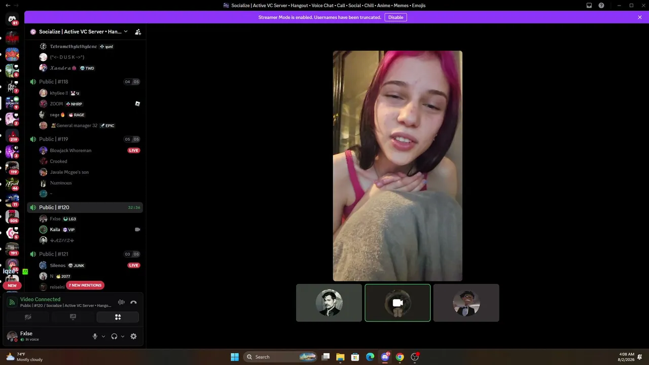Open the Discord help icon
Viewport: 649px width, 365px height.
[x=601, y=6]
